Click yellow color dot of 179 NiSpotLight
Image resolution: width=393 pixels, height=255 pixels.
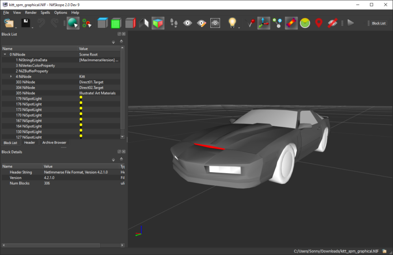point(81,97)
